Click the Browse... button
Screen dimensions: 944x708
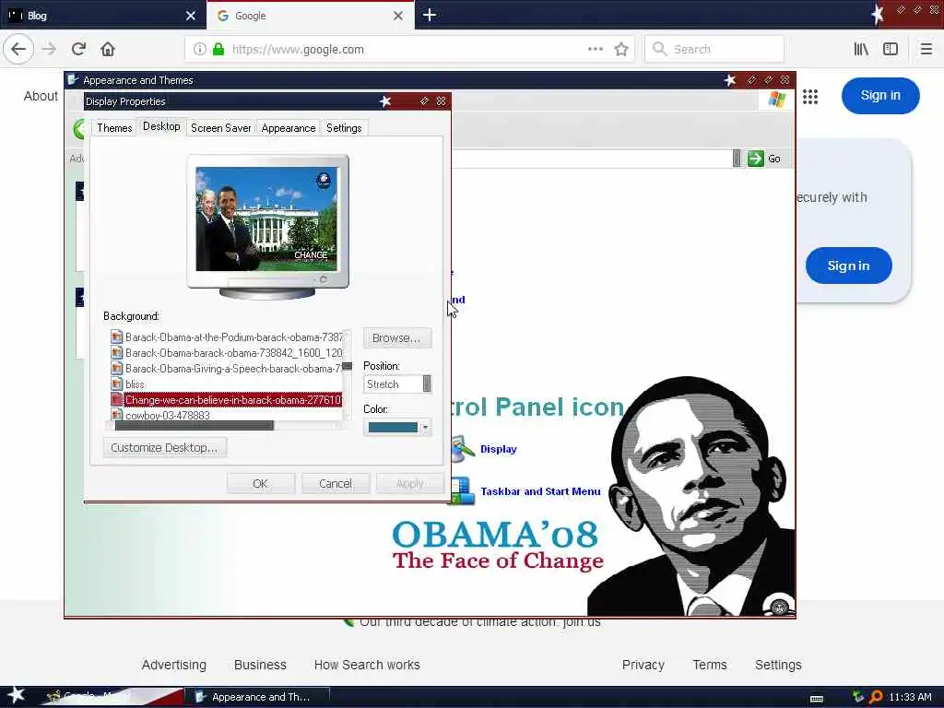click(x=396, y=338)
